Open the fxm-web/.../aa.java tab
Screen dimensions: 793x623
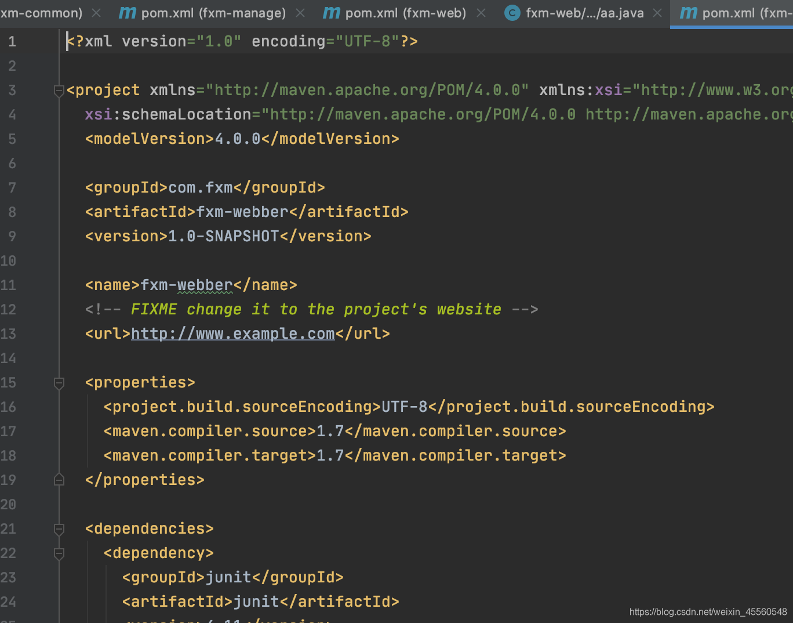(584, 13)
